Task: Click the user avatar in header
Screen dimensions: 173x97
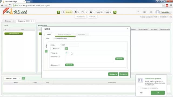Action: [x=158, y=12]
